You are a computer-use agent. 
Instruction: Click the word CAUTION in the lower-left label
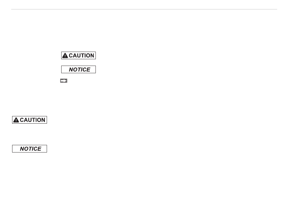coord(32,120)
